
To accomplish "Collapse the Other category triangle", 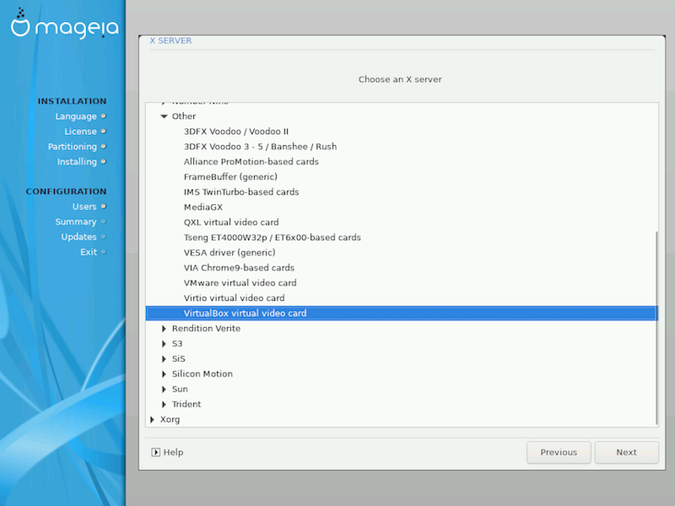I will coord(164,116).
